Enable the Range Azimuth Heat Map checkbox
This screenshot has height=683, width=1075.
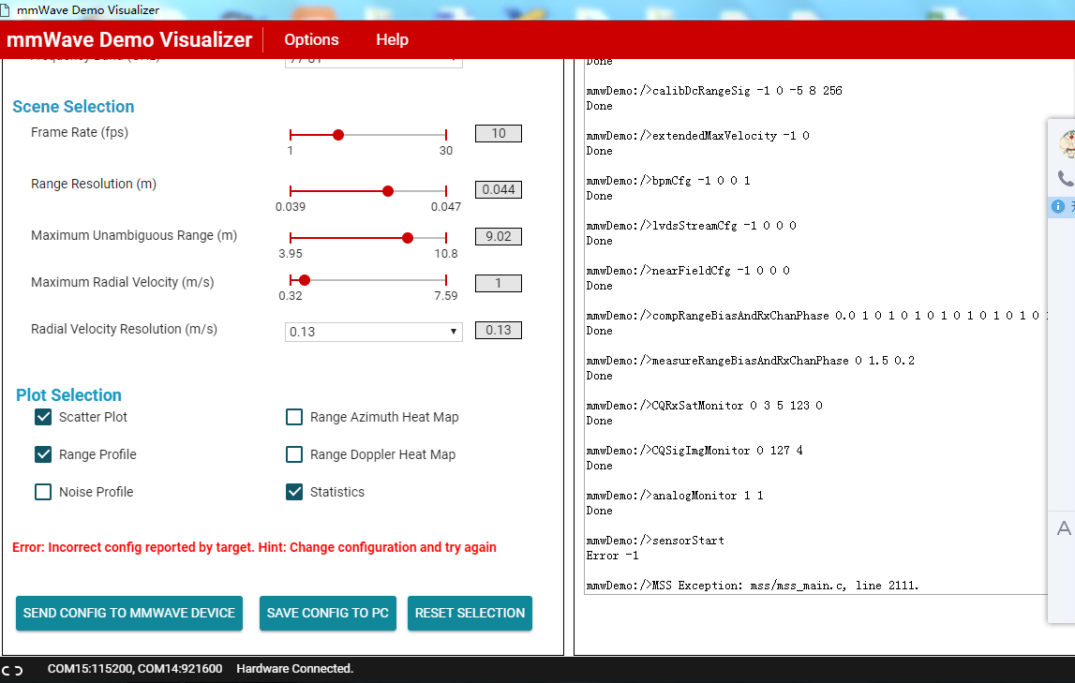[294, 417]
